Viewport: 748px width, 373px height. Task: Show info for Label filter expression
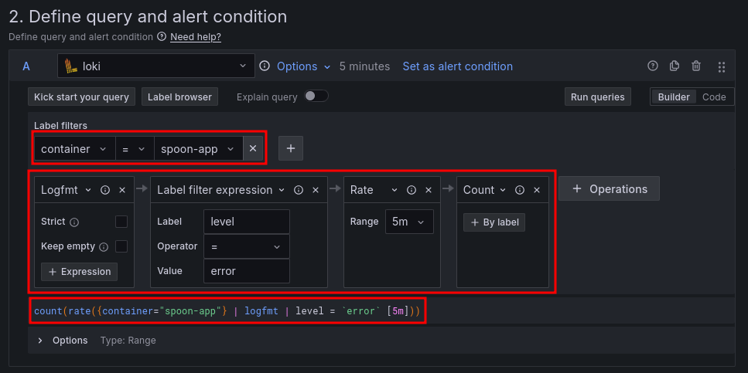(x=298, y=190)
